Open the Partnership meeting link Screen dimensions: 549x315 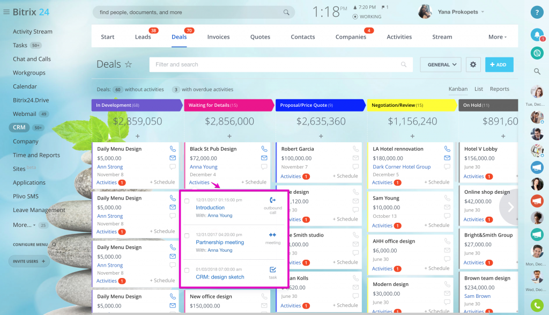(x=220, y=242)
